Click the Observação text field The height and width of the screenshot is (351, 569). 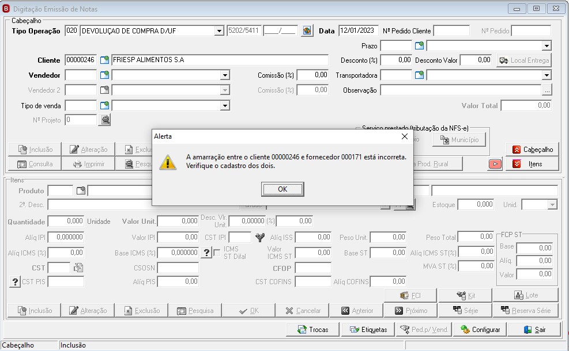[461, 90]
